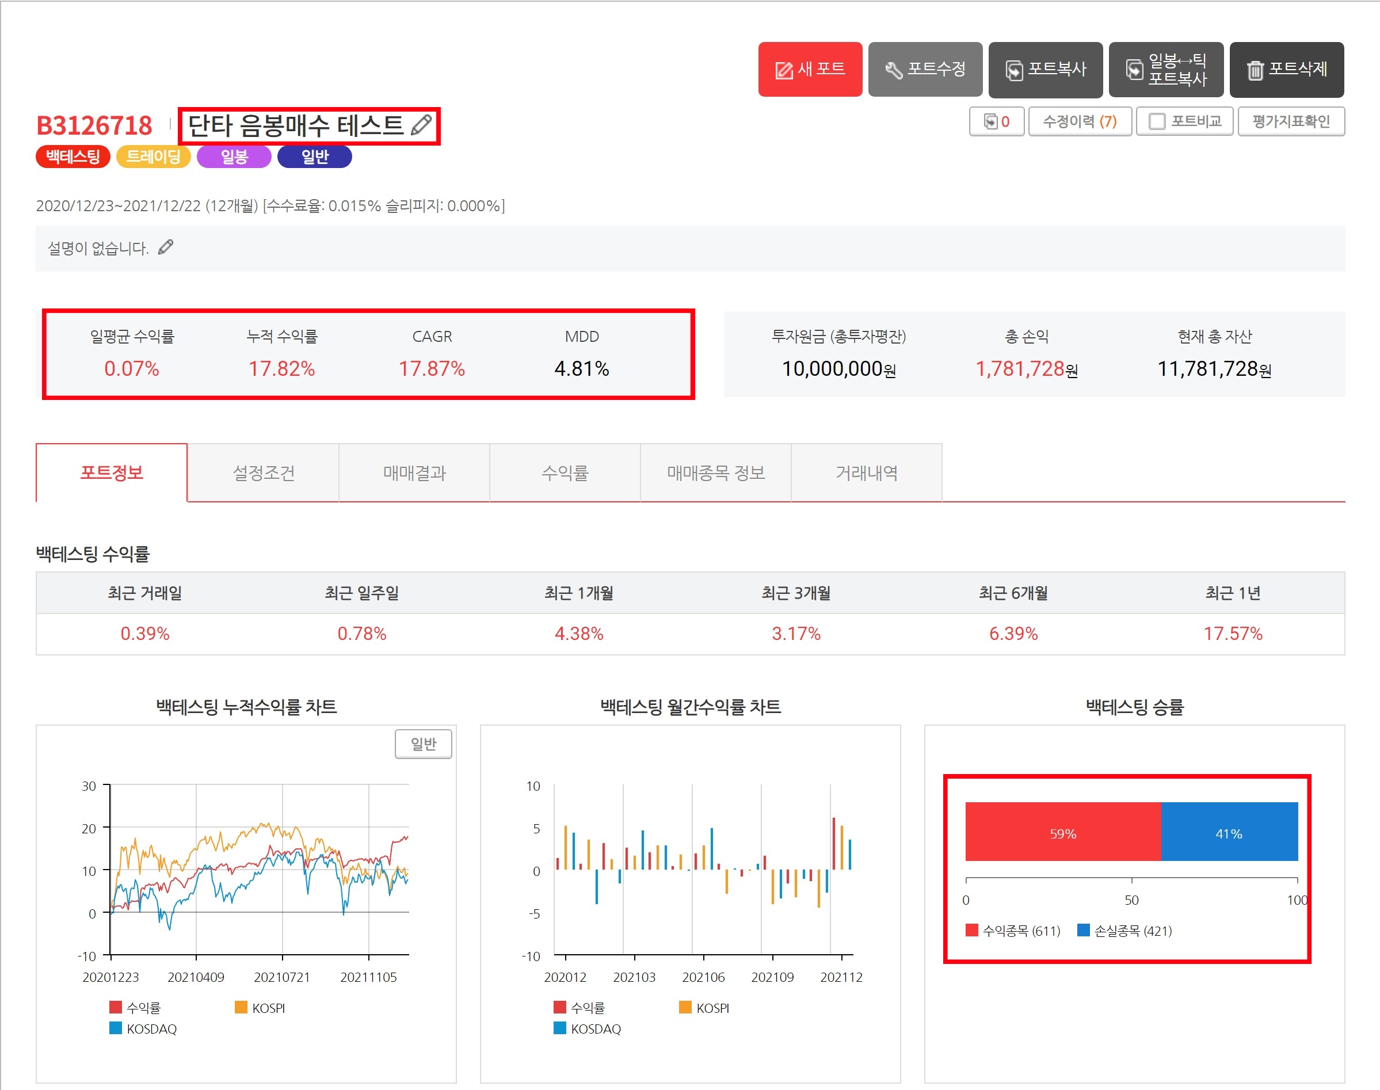Click the 트레이딩 yellow tag

click(153, 157)
